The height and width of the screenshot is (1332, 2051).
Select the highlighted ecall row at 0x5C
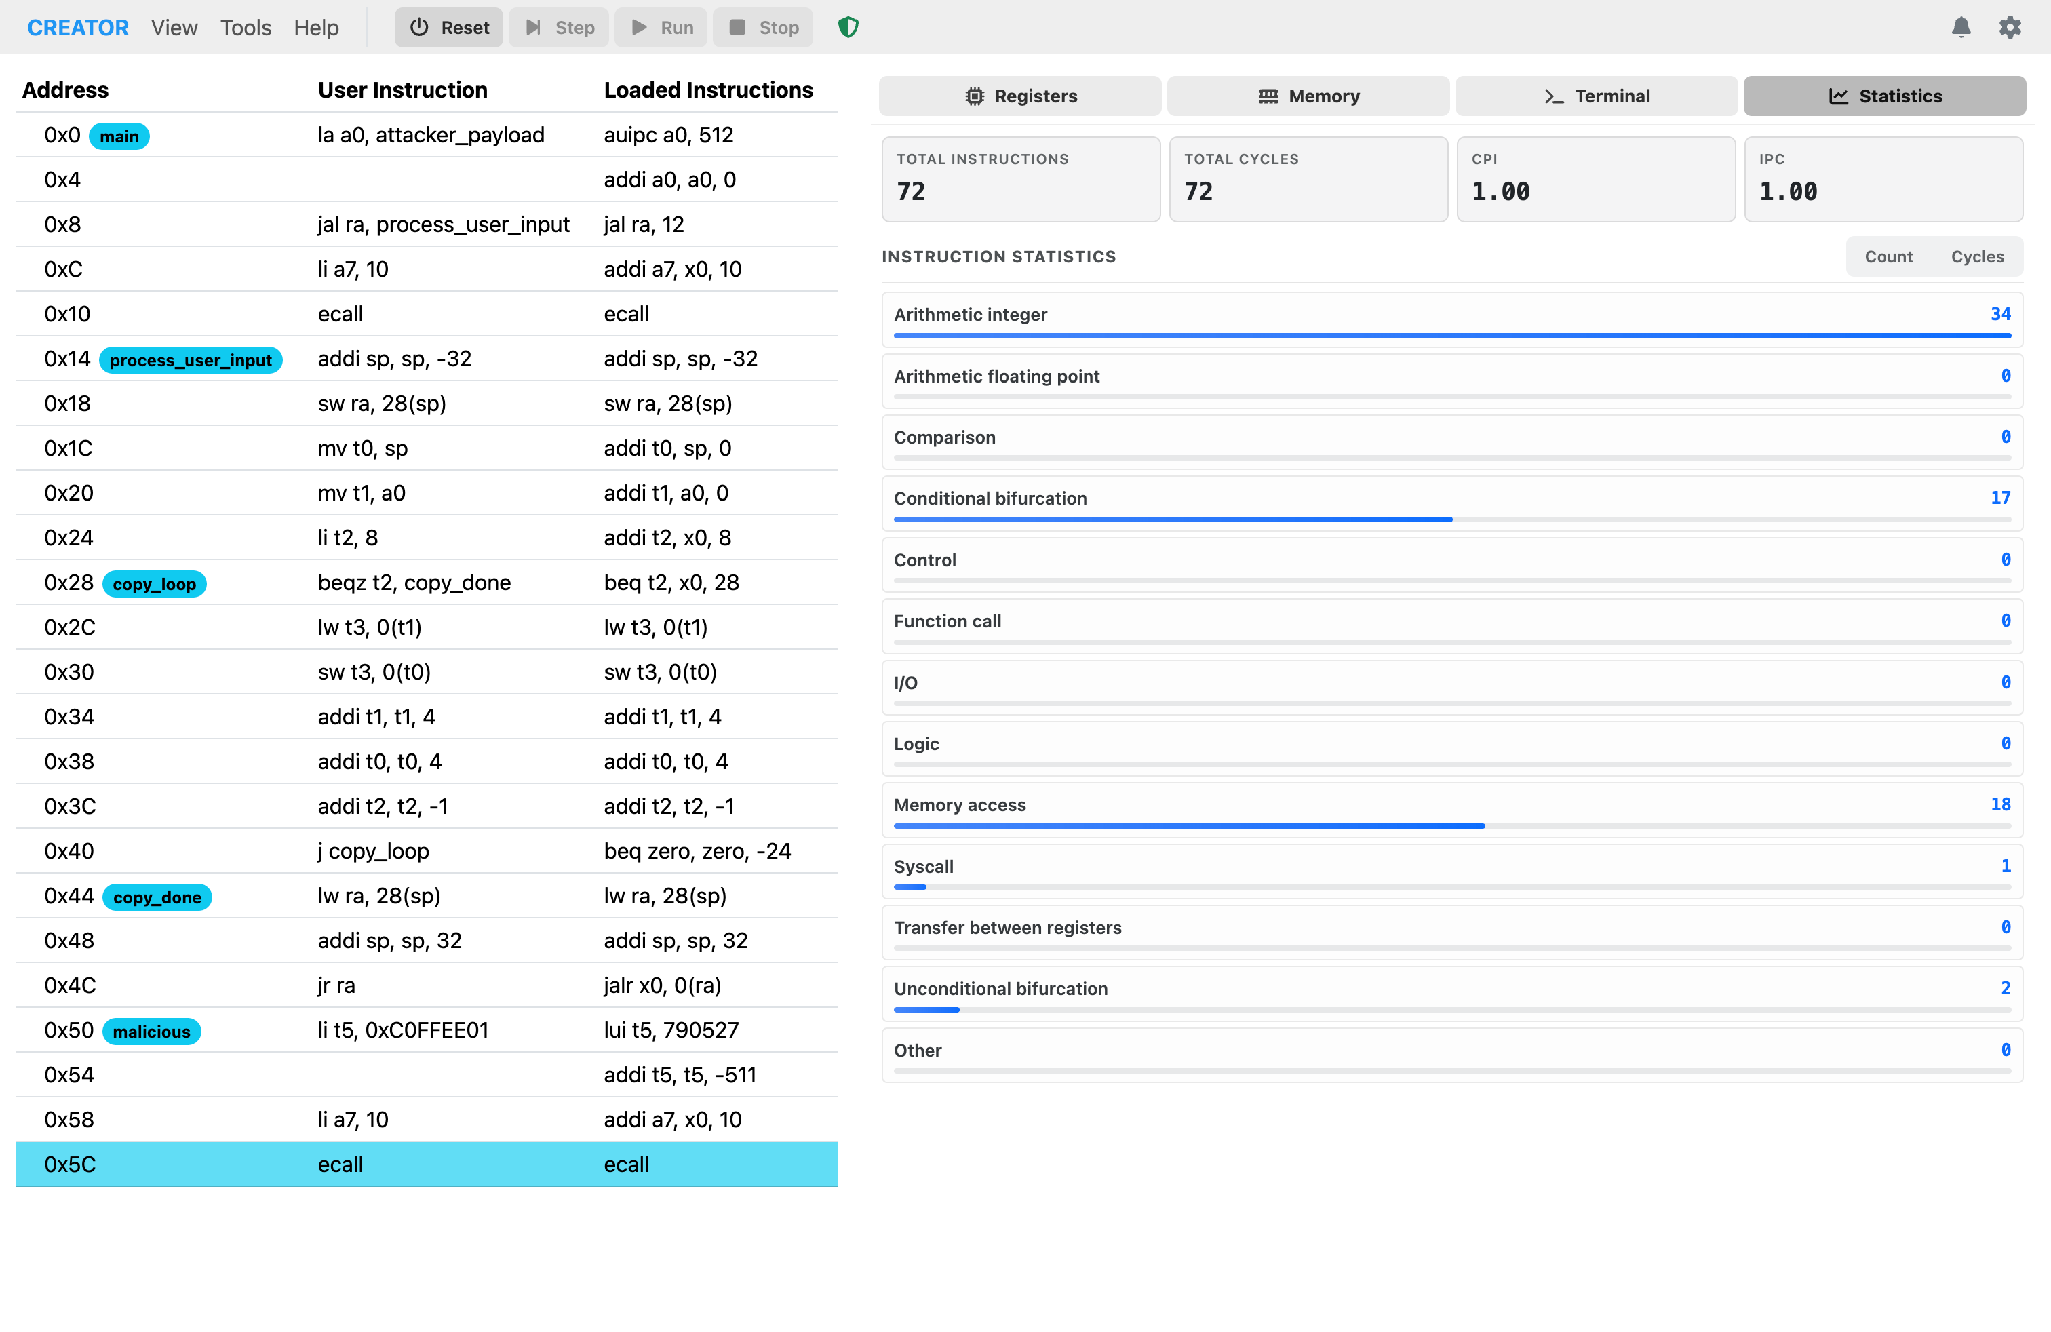pos(427,1164)
